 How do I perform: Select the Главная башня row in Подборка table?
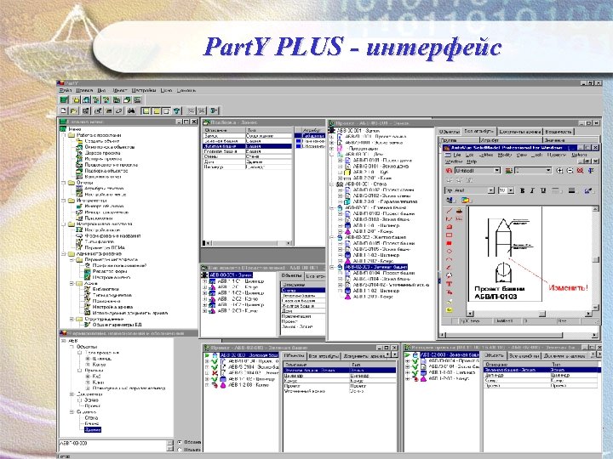point(247,151)
